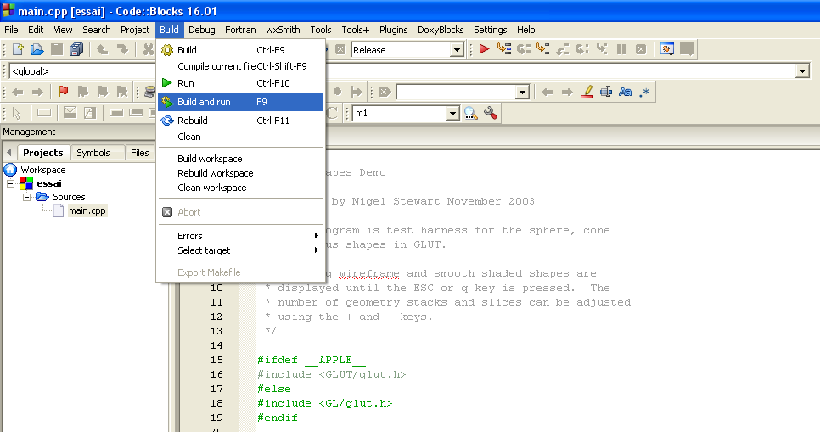This screenshot has width=820, height=432.
Task: Click the essai project colored blocks icon
Action: (x=26, y=183)
